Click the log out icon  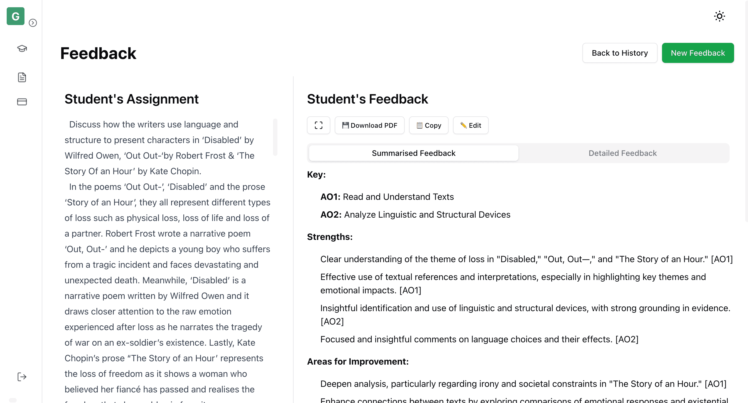(x=22, y=377)
